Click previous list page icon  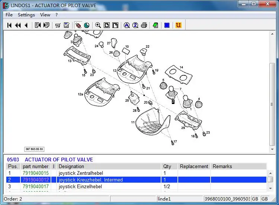coord(38,25)
